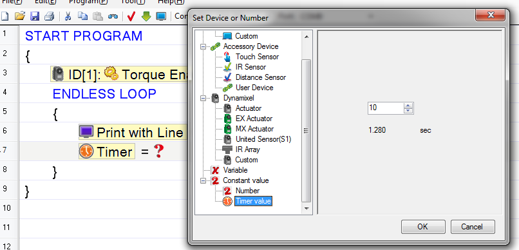Click the tree scrollbar up arrow
519x250 pixels.
point(307,37)
